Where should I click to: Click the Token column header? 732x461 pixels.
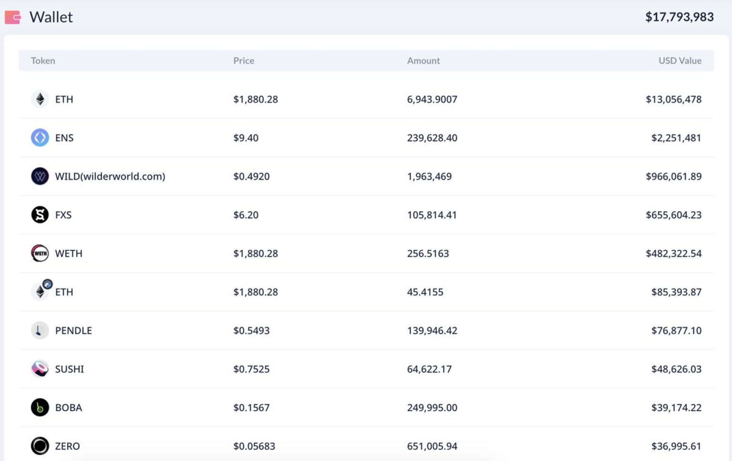pos(43,61)
